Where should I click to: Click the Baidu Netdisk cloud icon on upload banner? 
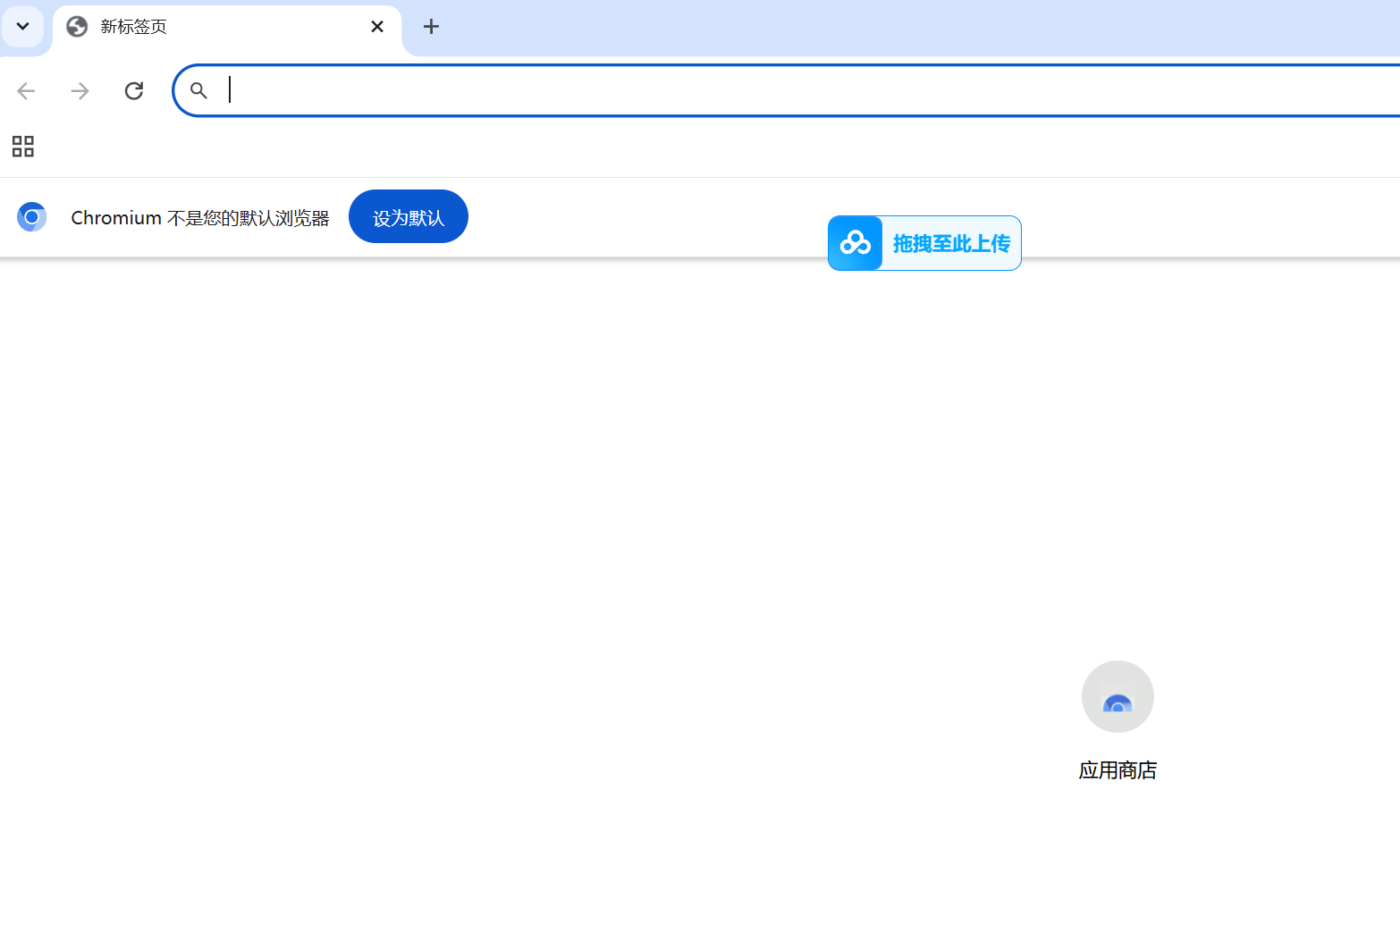(x=855, y=242)
